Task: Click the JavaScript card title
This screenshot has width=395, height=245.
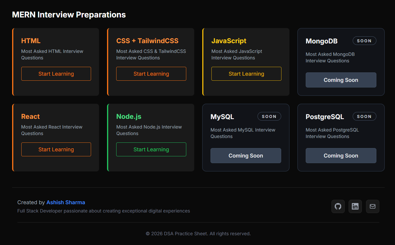Action: coord(229,41)
